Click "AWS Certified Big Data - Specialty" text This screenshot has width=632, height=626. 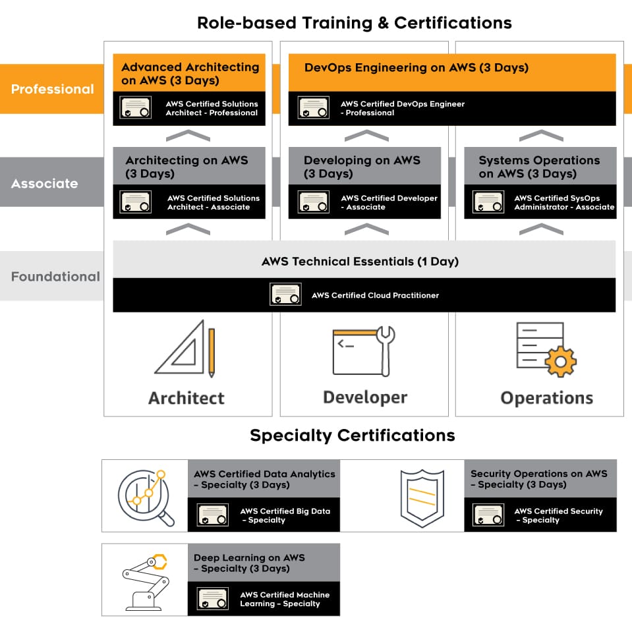285,515
